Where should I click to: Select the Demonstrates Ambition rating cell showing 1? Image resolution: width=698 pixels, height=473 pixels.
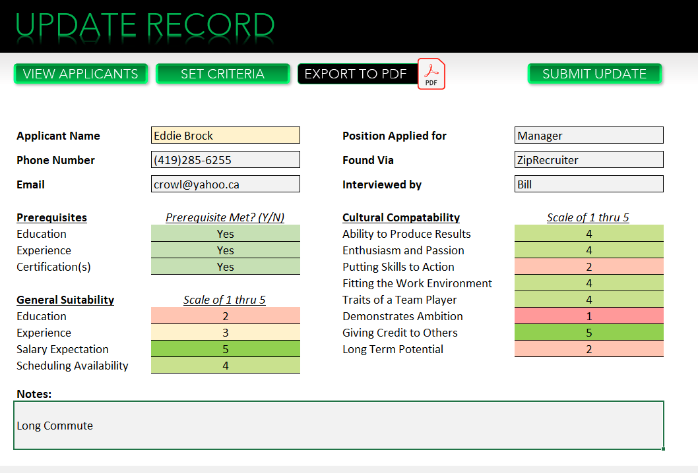(x=588, y=316)
